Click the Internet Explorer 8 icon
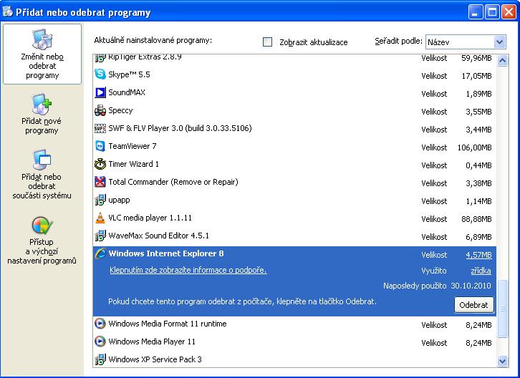The height and width of the screenshot is (378, 520). pos(100,253)
